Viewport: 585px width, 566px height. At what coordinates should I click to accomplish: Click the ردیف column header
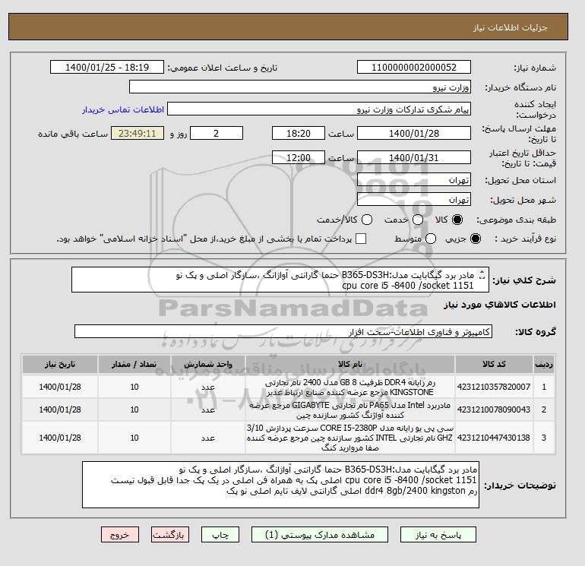coord(543,364)
